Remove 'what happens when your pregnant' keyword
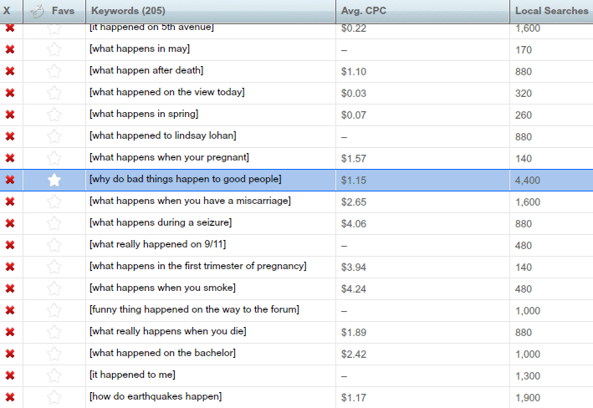This screenshot has width=593, height=408. point(10,158)
